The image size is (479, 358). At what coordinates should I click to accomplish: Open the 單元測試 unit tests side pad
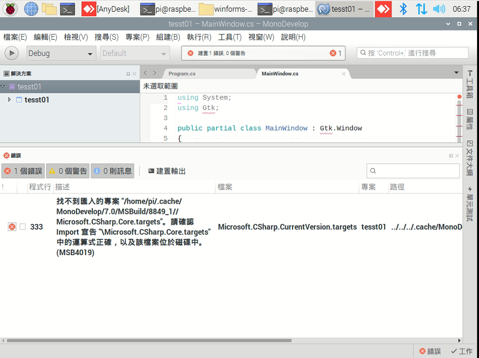(470, 204)
